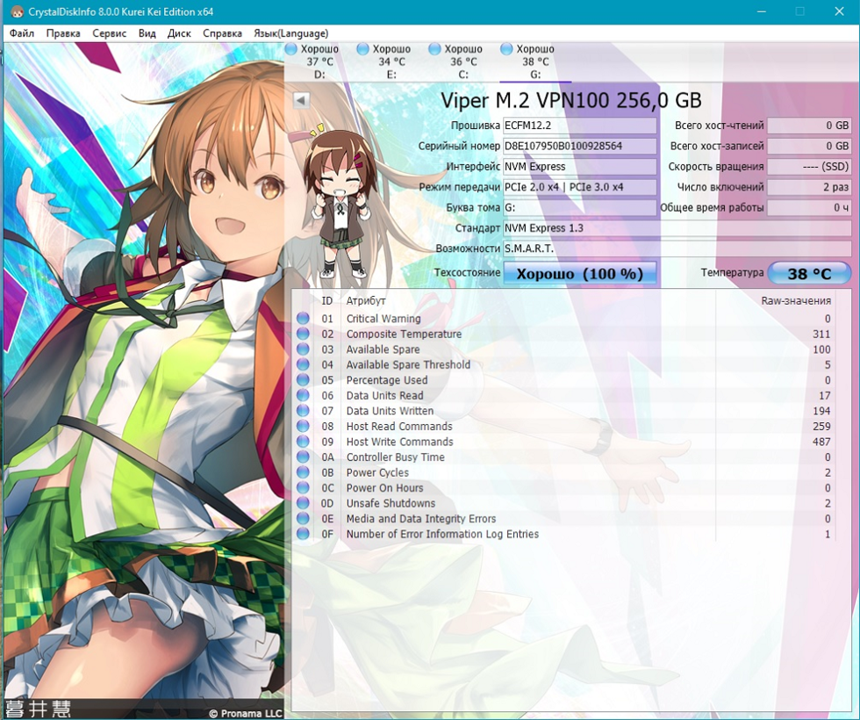
Task: Click status orb for Available Spare row
Action: (x=303, y=349)
